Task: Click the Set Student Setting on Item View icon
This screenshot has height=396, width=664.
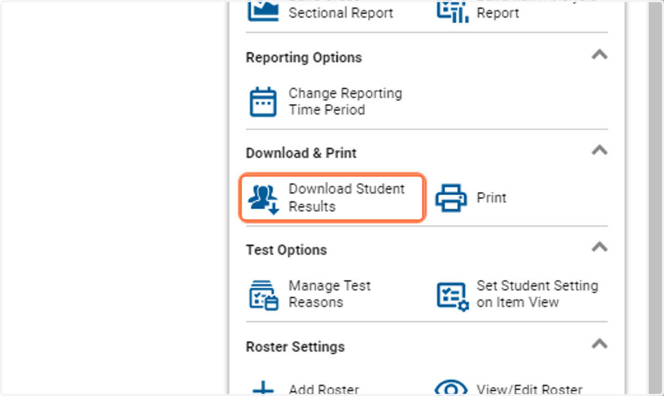Action: click(x=452, y=296)
